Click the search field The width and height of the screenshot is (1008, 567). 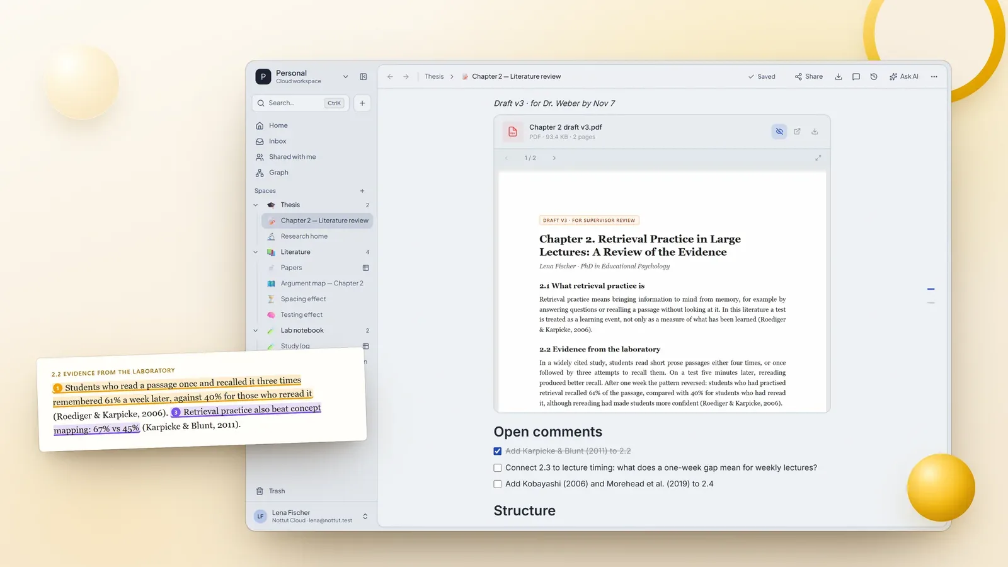tap(301, 103)
